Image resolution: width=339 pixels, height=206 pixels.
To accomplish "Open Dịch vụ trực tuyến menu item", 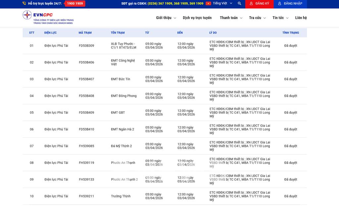I will tap(197, 18).
